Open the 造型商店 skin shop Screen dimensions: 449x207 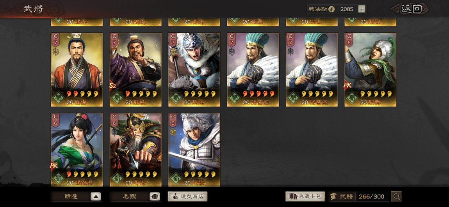pyautogui.click(x=187, y=197)
